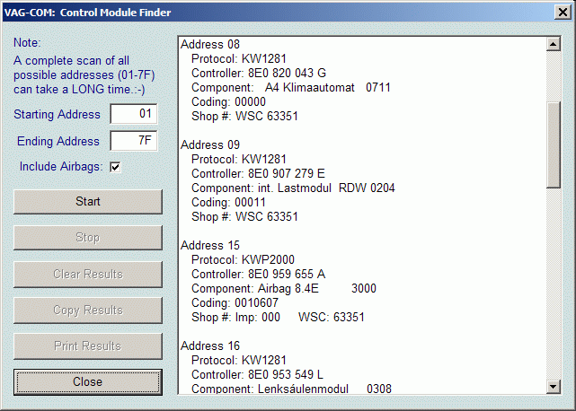Viewport: 576px width, 411px height.
Task: Click the Print Results button
Action: click(x=87, y=345)
